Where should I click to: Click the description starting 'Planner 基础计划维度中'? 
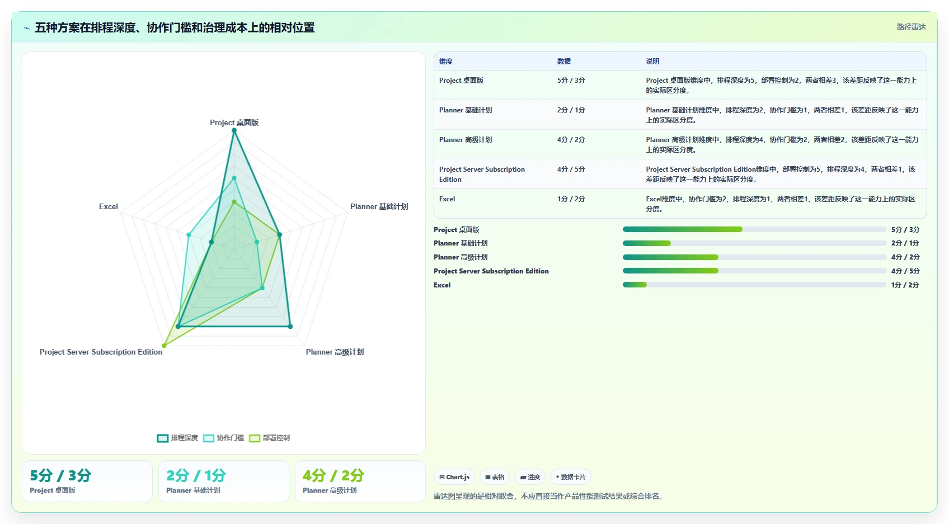[782, 115]
